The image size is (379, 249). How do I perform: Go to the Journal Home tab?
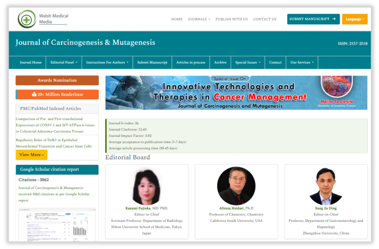pos(31,62)
